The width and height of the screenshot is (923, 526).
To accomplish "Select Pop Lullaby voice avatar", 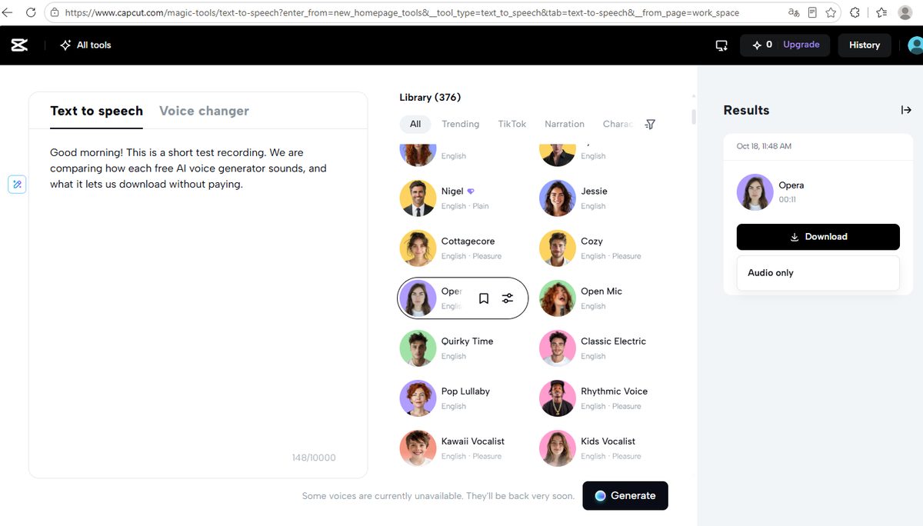I will click(x=418, y=398).
